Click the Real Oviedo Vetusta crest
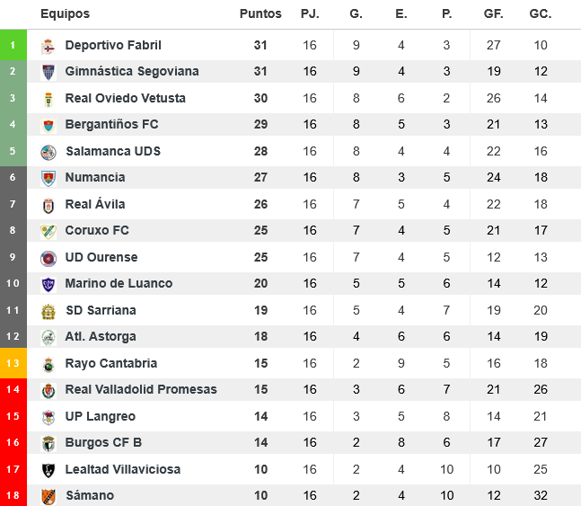581x506 pixels. pyautogui.click(x=48, y=98)
